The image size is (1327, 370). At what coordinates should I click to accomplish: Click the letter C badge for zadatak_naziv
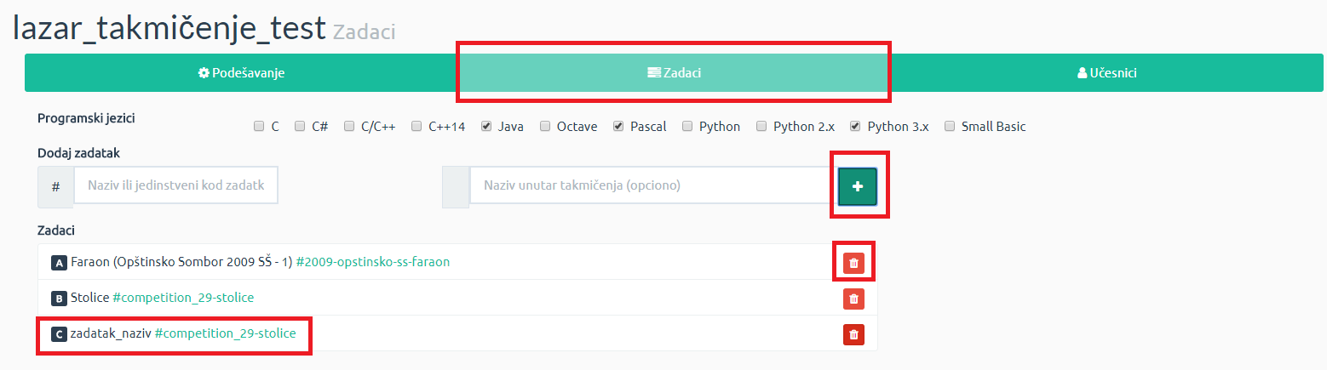pyautogui.click(x=59, y=334)
